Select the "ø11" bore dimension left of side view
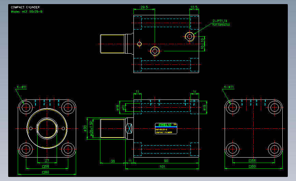This screenshot has width=296, height=181. point(124,108)
